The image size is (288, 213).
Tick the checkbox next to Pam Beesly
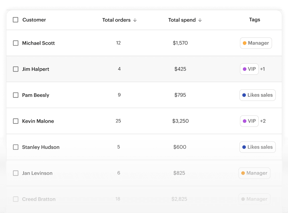click(16, 95)
